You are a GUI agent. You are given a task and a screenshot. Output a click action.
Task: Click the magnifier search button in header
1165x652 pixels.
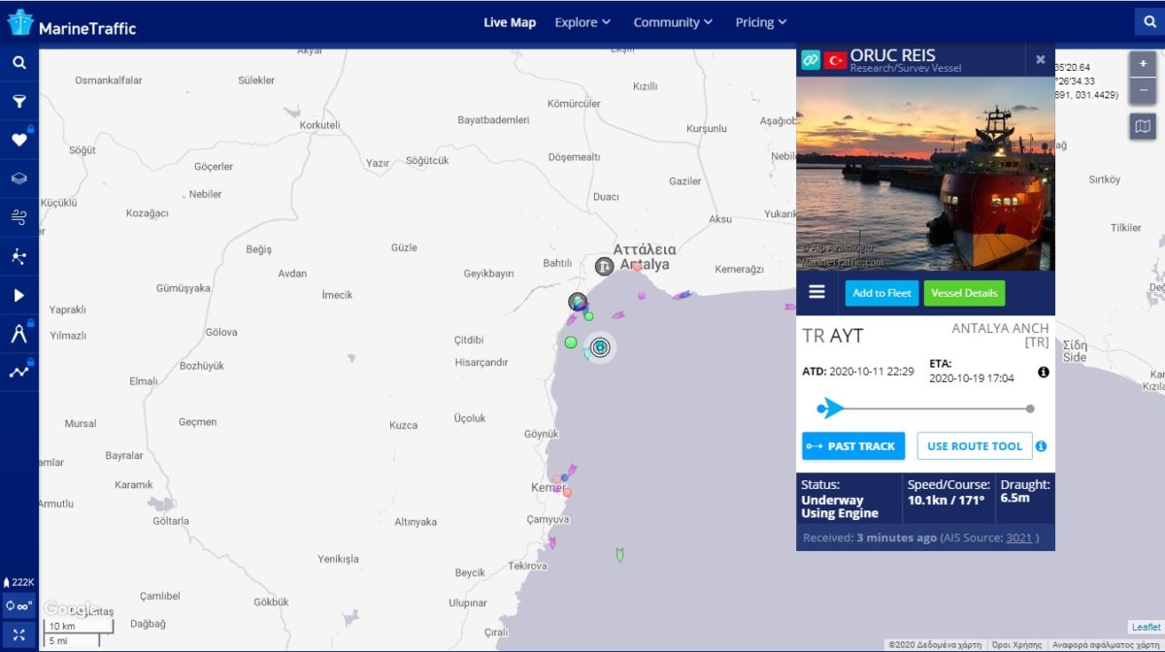tap(1148, 21)
